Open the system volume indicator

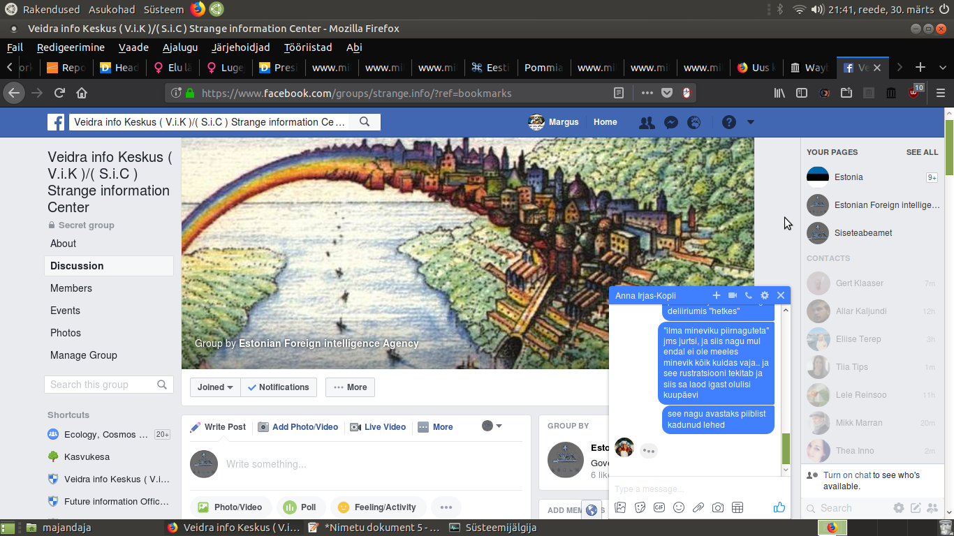(818, 10)
